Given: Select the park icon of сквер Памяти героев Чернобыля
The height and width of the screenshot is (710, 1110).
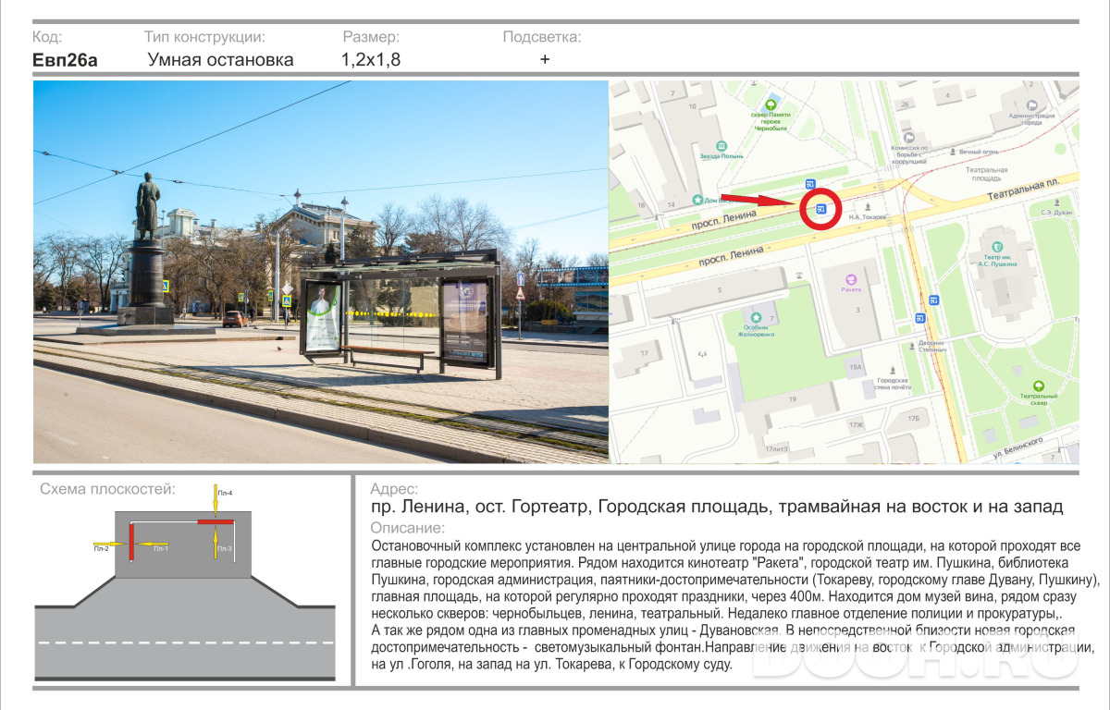Looking at the screenshot, I should tap(770, 104).
